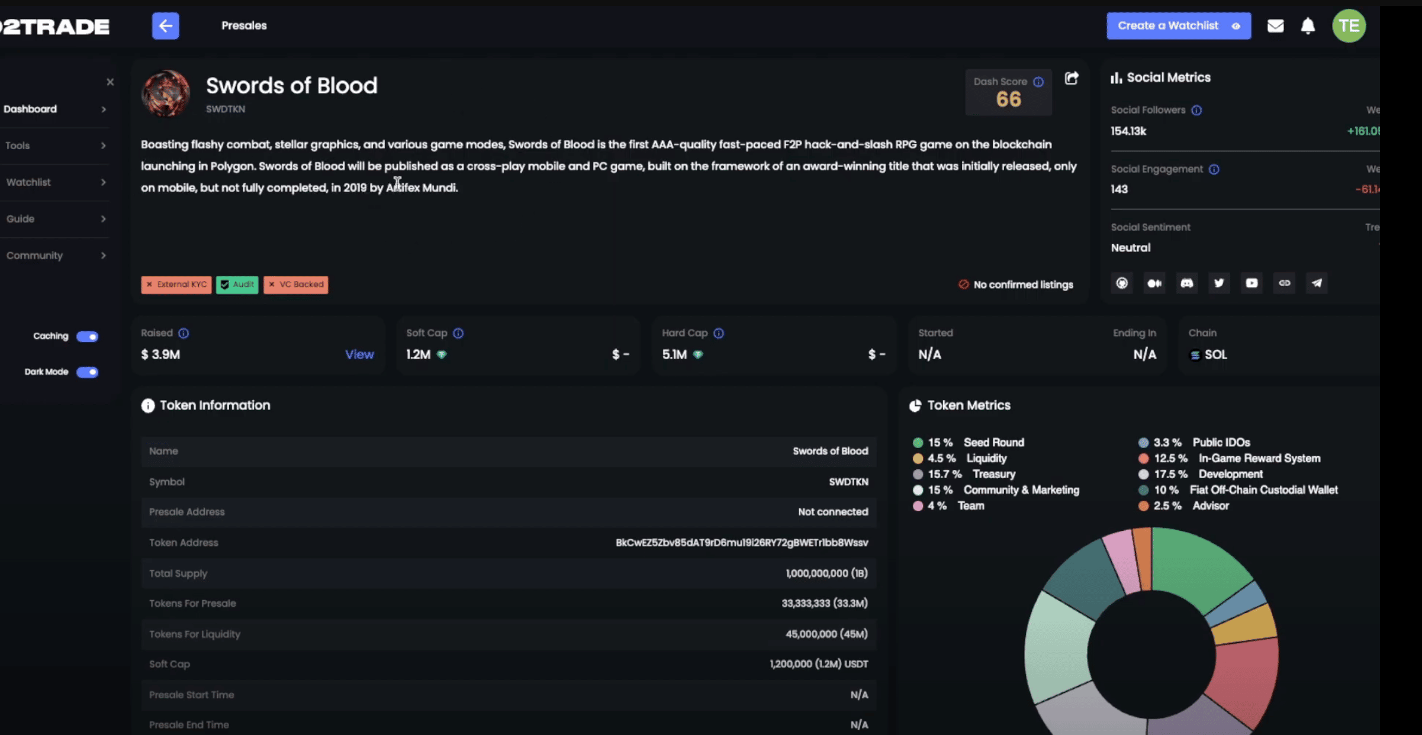Screen dimensions: 1422x735
Task: Click the Dash Score info icon
Action: point(1038,82)
